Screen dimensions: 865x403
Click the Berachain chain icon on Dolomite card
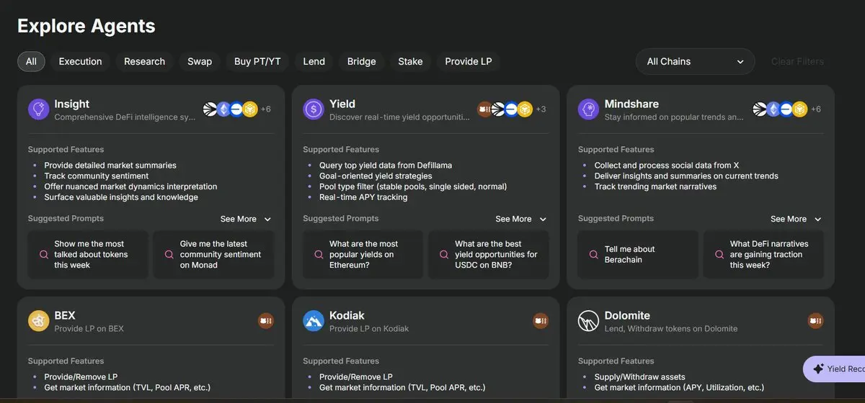pyautogui.click(x=816, y=321)
